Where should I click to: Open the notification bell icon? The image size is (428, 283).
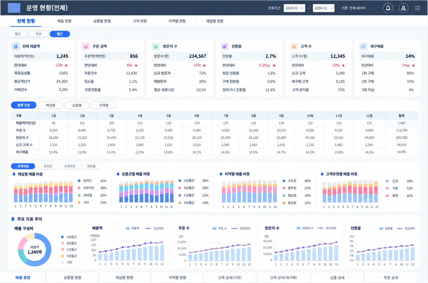click(x=388, y=8)
